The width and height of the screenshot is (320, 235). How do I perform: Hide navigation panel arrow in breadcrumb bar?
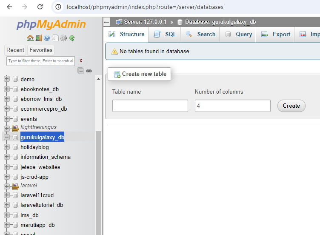[x=106, y=22]
